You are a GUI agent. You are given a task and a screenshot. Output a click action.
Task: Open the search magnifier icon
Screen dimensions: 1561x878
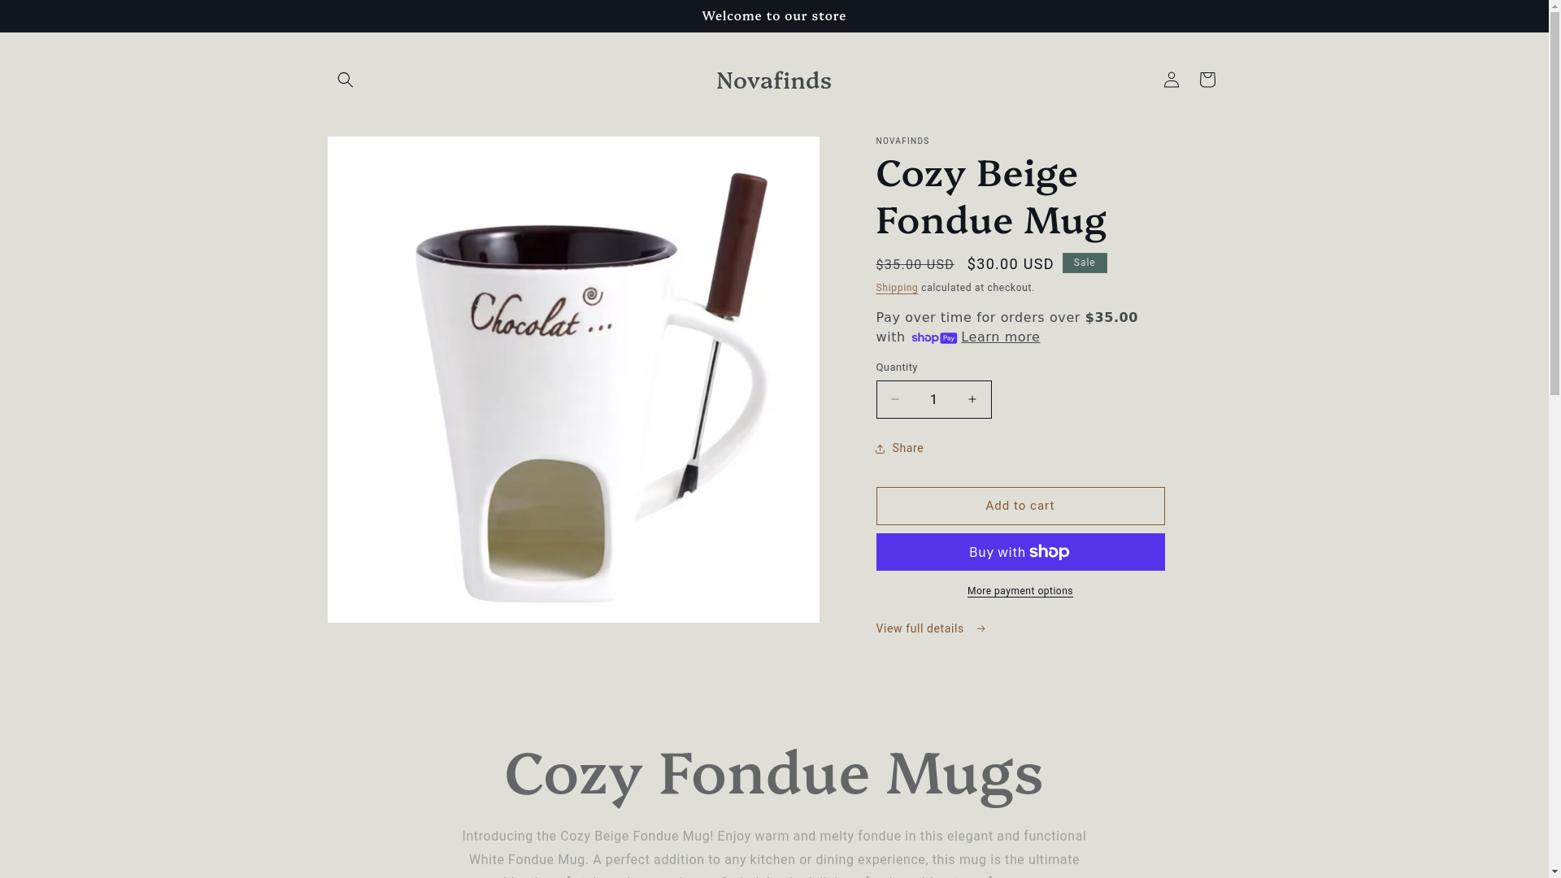point(345,80)
